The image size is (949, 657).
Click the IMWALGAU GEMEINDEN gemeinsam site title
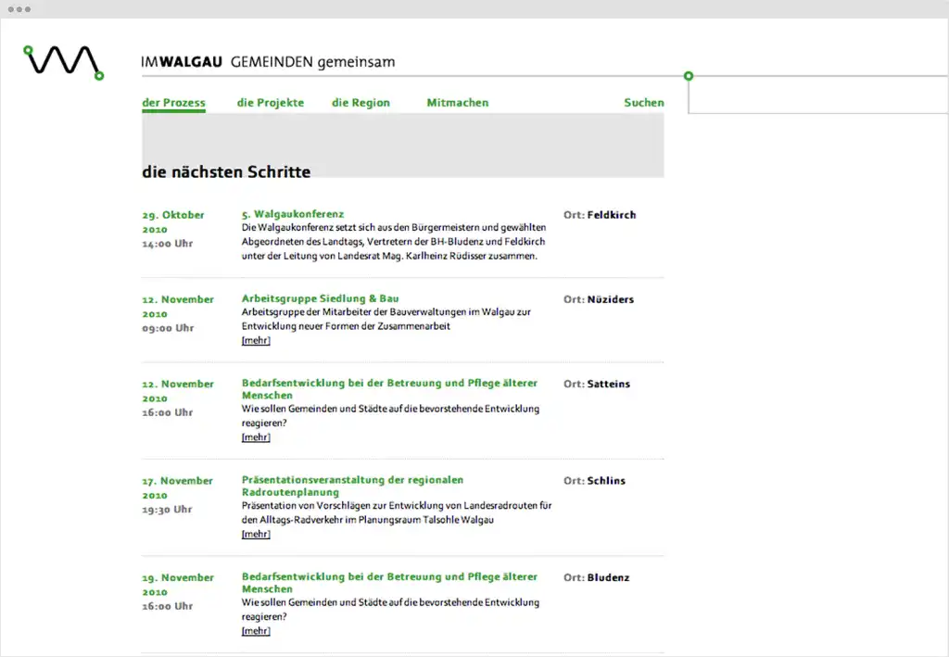click(268, 62)
